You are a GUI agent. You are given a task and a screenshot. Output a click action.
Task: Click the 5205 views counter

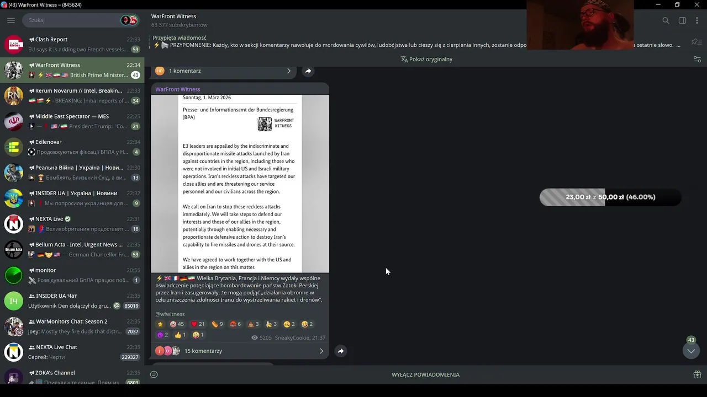click(x=262, y=337)
